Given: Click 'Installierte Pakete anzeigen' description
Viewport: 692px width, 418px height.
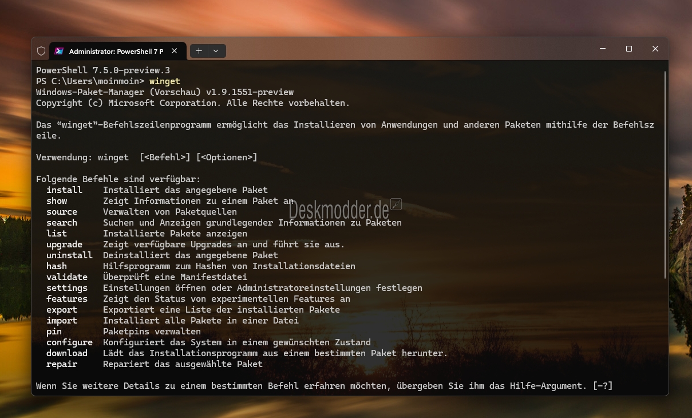Looking at the screenshot, I should pyautogui.click(x=175, y=234).
